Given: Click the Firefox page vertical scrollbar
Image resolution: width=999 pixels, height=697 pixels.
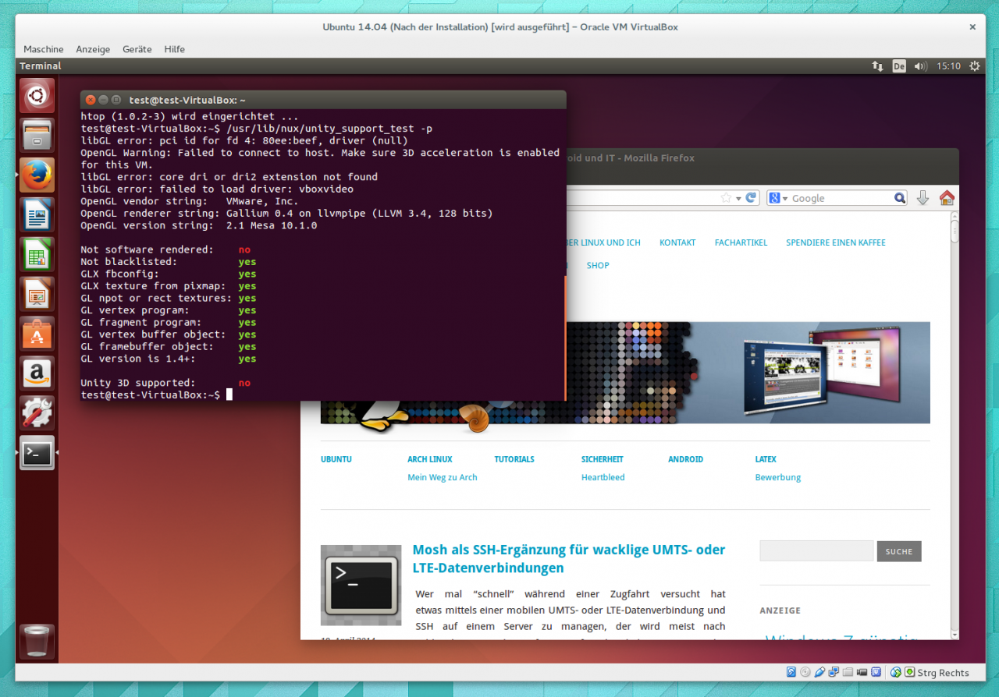Looking at the screenshot, I should click(x=955, y=426).
